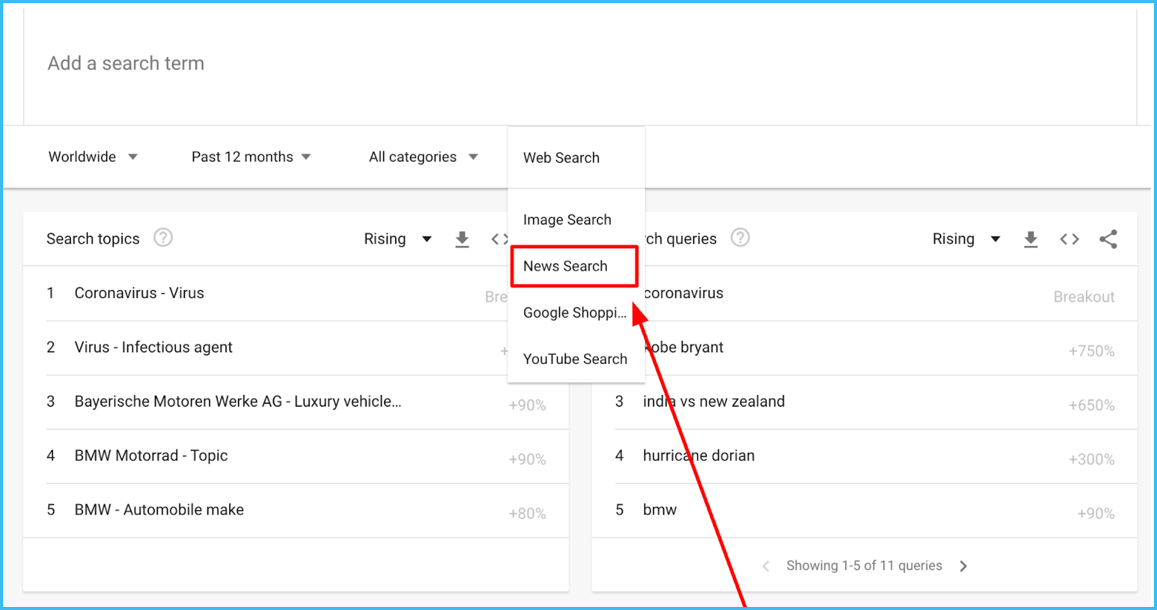The width and height of the screenshot is (1157, 610).
Task: Open the Worldwide region dropdown
Action: pyautogui.click(x=93, y=157)
